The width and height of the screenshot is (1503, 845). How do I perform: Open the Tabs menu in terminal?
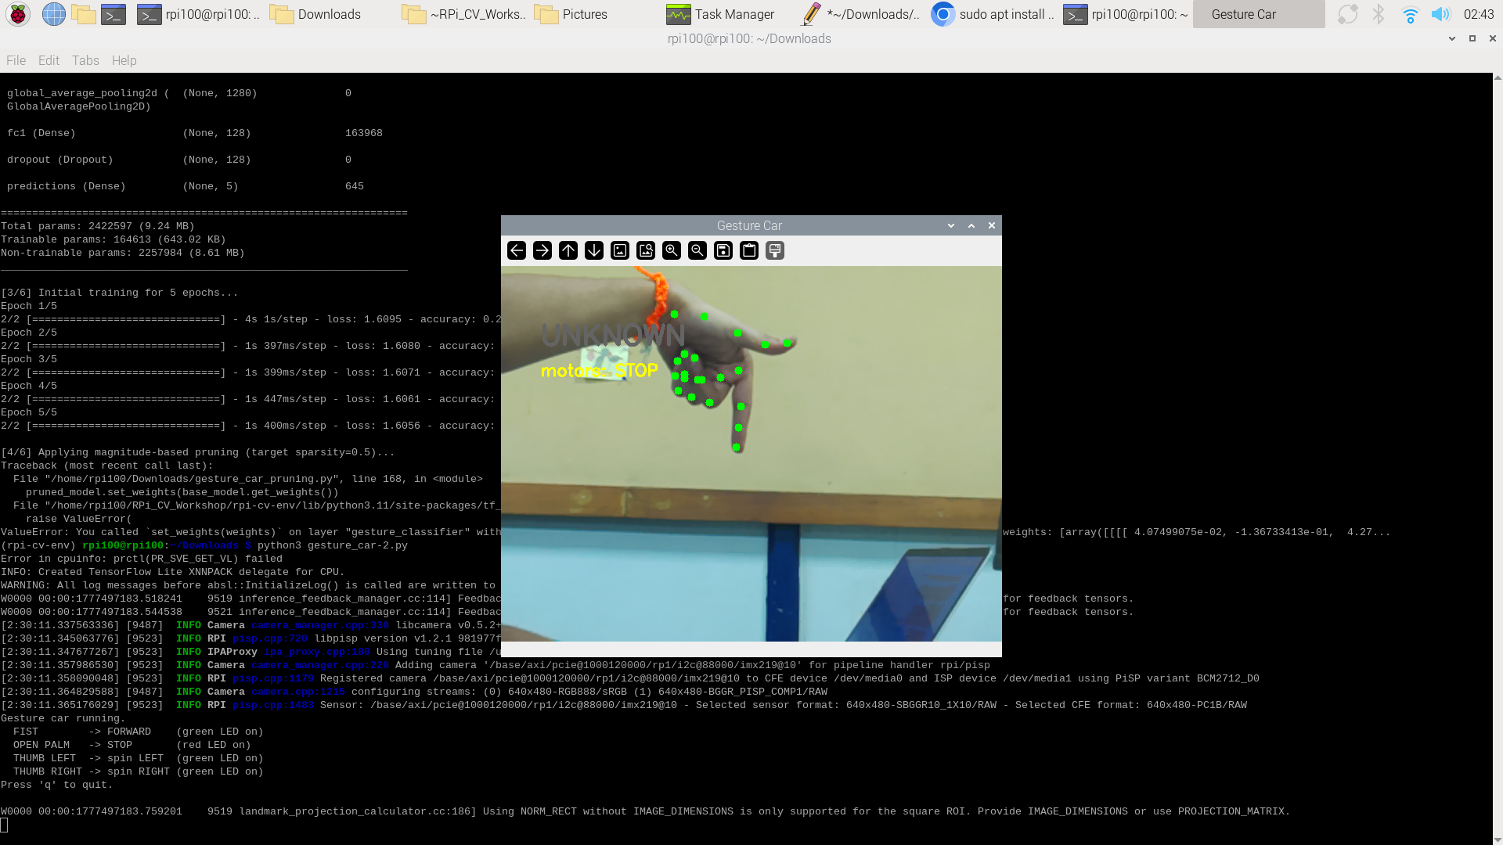85,60
